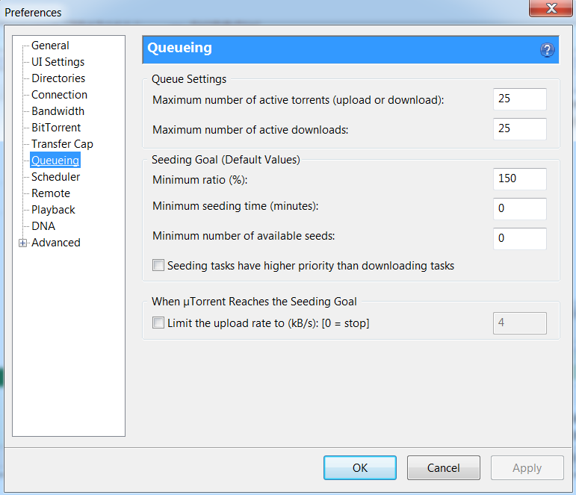This screenshot has height=495, width=576.
Task: Go to Directories preferences
Action: pos(58,78)
